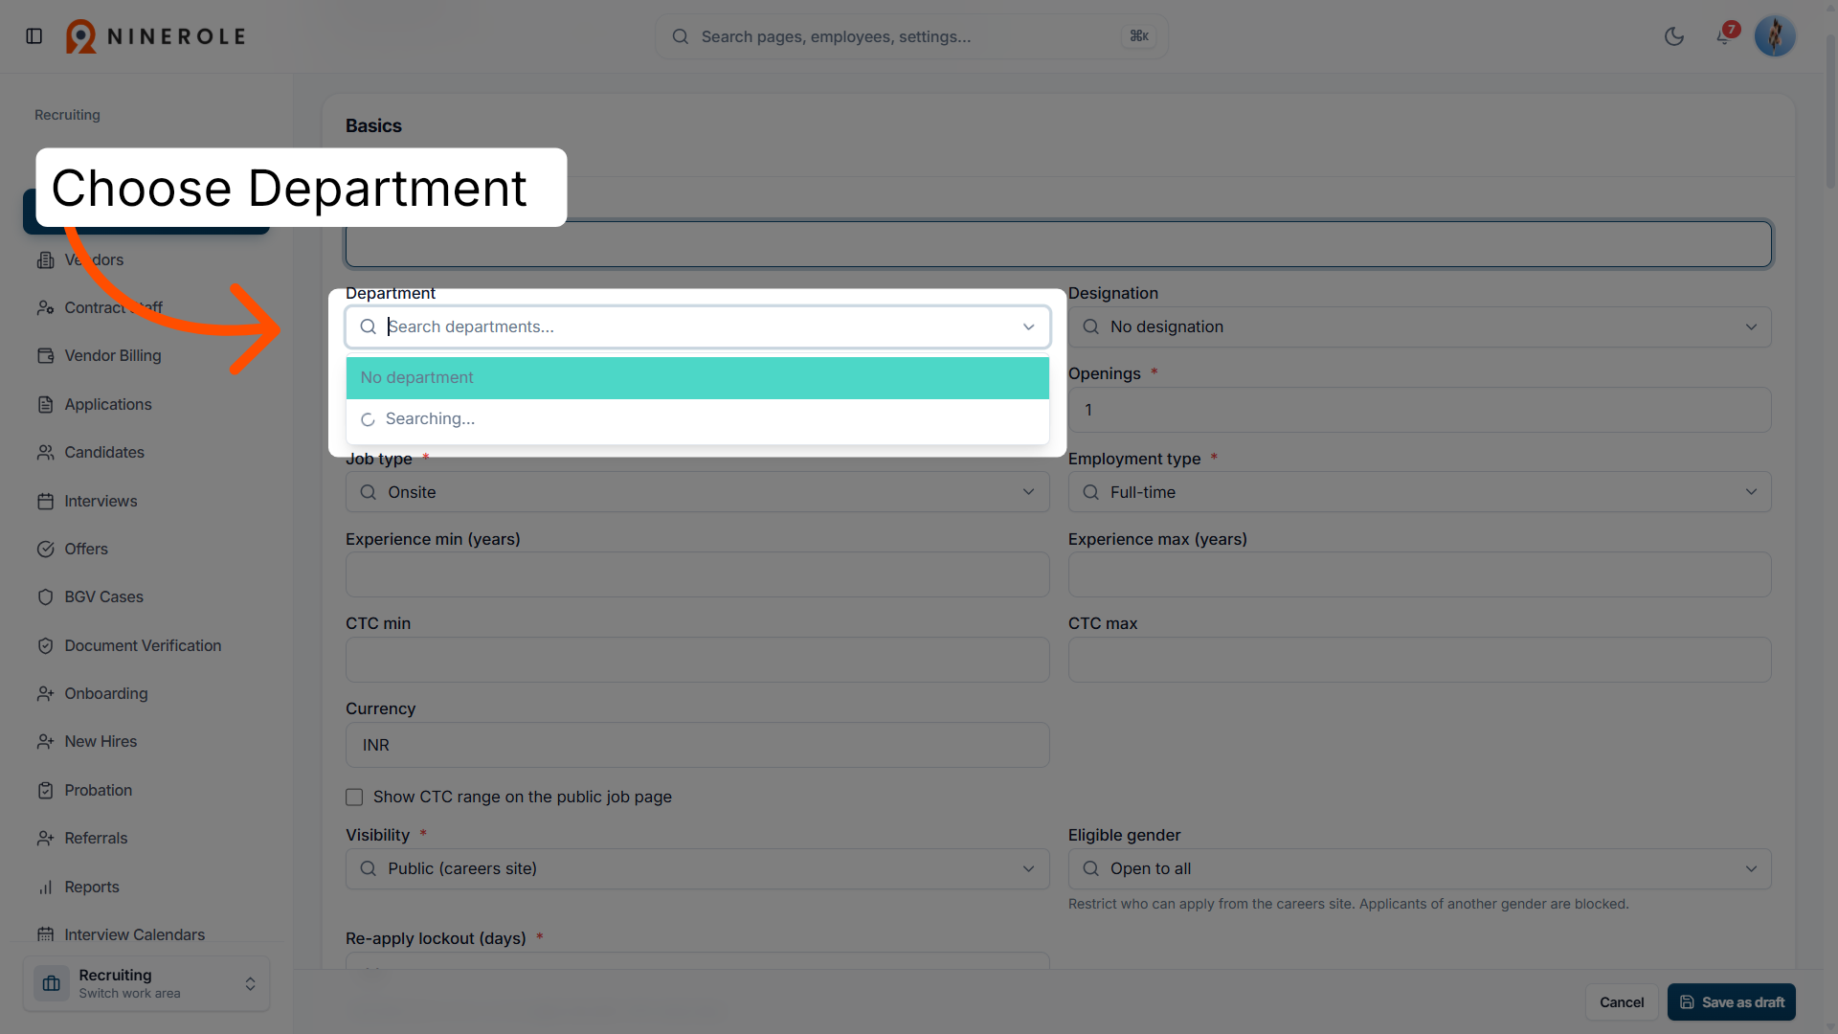
Task: Open the Eligible gender dropdown
Action: tap(1420, 868)
